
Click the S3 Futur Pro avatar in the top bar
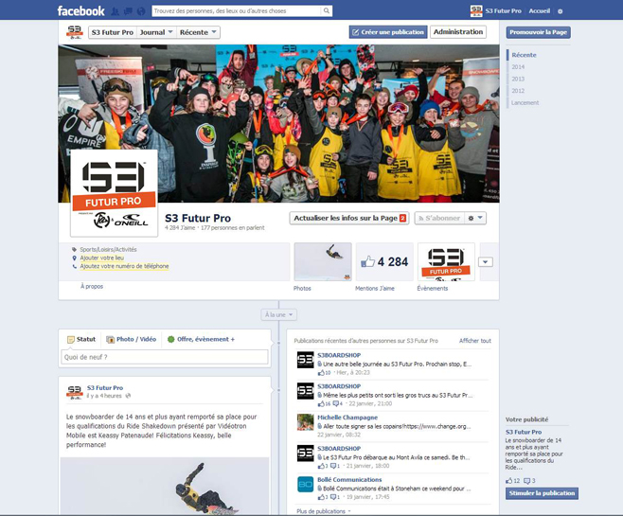tap(476, 10)
